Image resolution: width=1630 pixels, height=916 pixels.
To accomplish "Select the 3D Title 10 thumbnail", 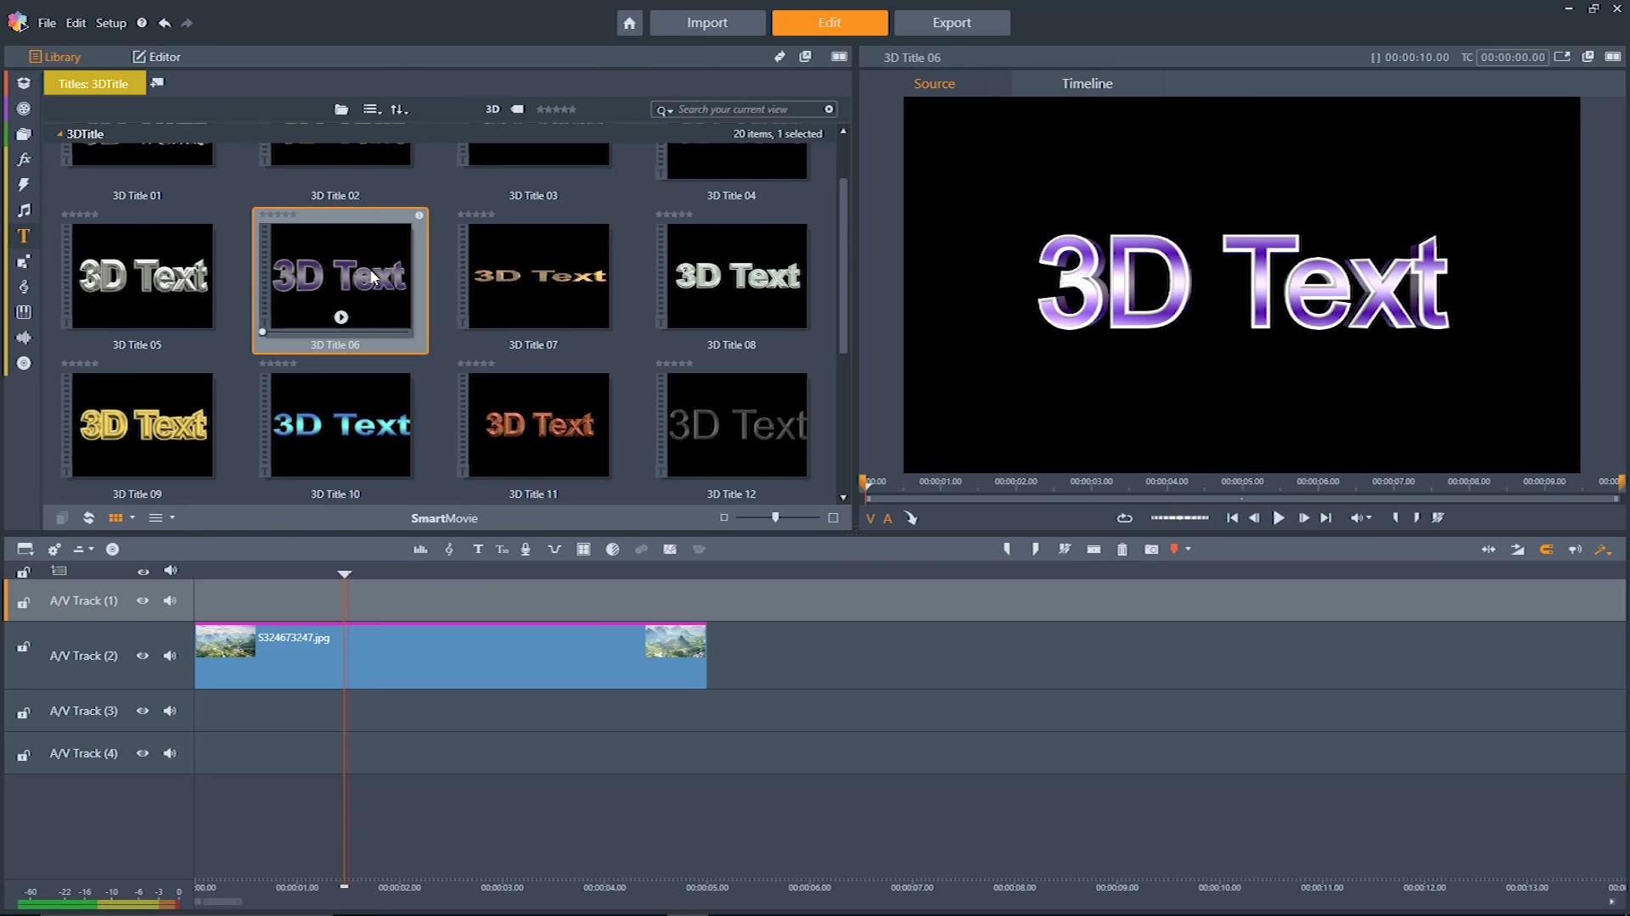I will pos(340,425).
